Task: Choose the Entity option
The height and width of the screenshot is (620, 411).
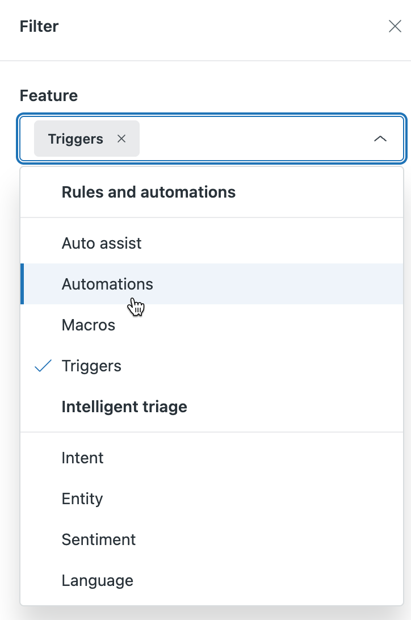Action: coord(82,498)
